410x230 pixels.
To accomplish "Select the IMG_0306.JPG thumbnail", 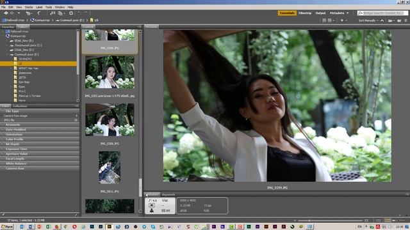I will 110,120.
